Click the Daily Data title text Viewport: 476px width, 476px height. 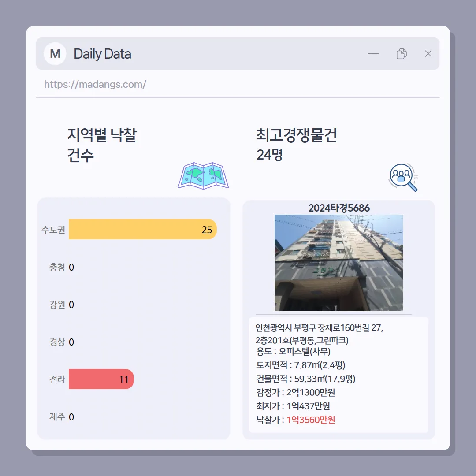coord(103,54)
